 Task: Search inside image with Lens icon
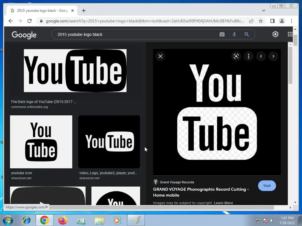click(x=236, y=56)
